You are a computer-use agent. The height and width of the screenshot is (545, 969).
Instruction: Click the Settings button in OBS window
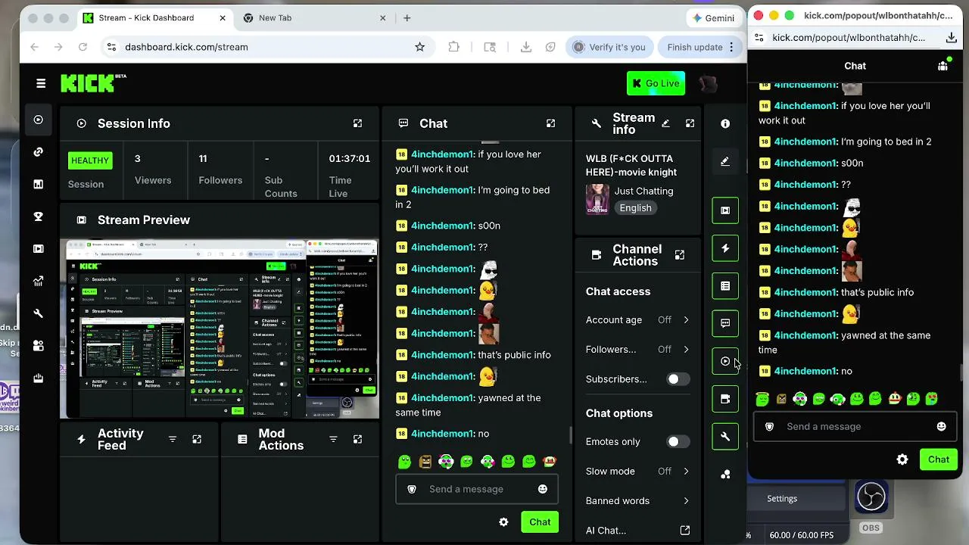pyautogui.click(x=782, y=499)
